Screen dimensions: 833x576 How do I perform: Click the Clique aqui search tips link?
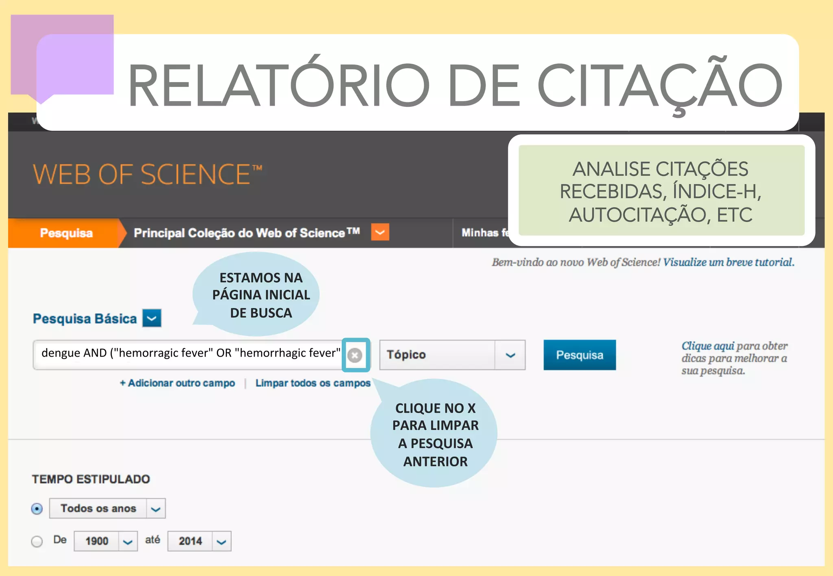(708, 346)
